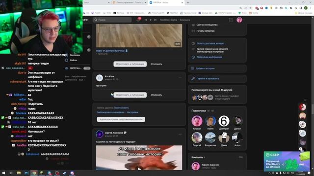The height and width of the screenshot is (176, 314).
Task: Open Сергей Анисимов avatar
Action: coord(100,134)
